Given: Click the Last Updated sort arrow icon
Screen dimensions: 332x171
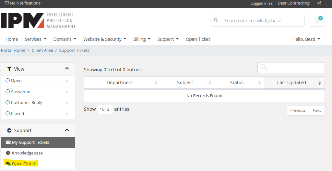Looking at the screenshot, I should 320,83.
